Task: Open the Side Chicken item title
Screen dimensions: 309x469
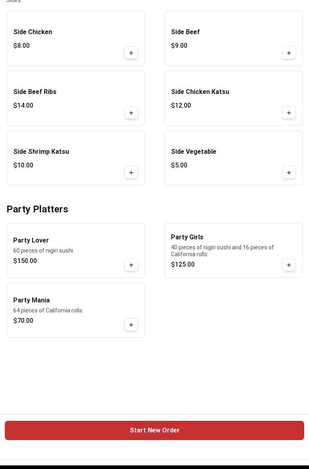Action: point(33,32)
